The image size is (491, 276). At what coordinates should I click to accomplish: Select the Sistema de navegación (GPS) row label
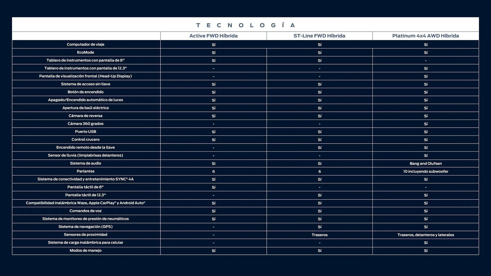pos(85,227)
